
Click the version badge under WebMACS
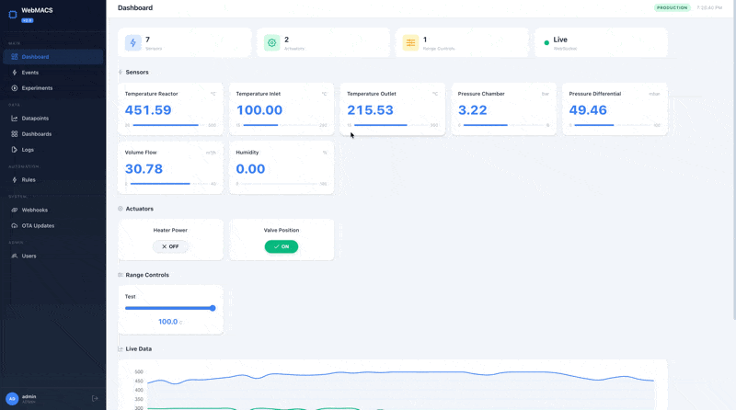(28, 20)
